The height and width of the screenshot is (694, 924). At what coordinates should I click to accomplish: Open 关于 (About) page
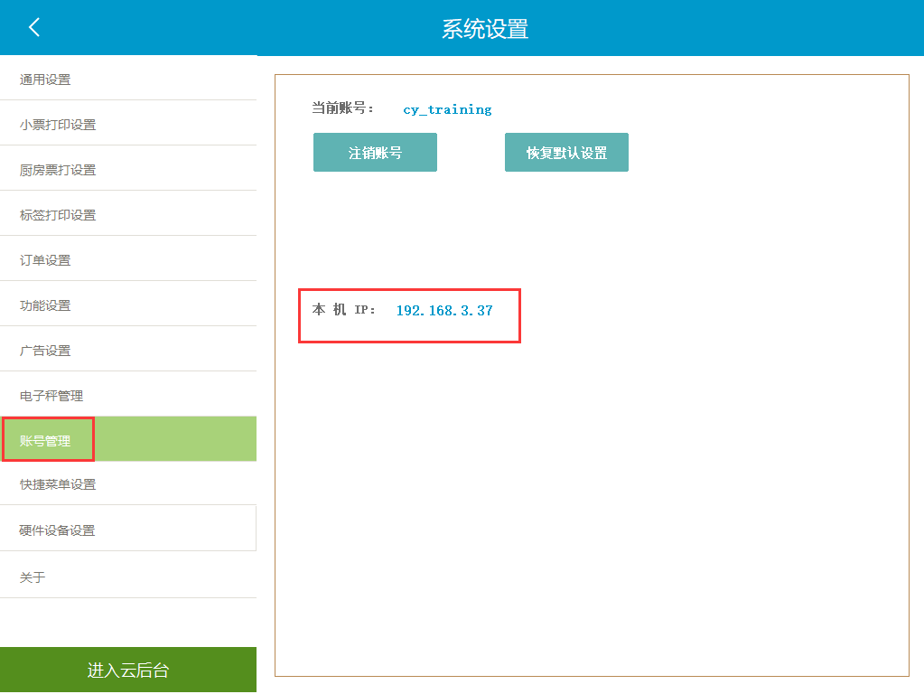[33, 576]
